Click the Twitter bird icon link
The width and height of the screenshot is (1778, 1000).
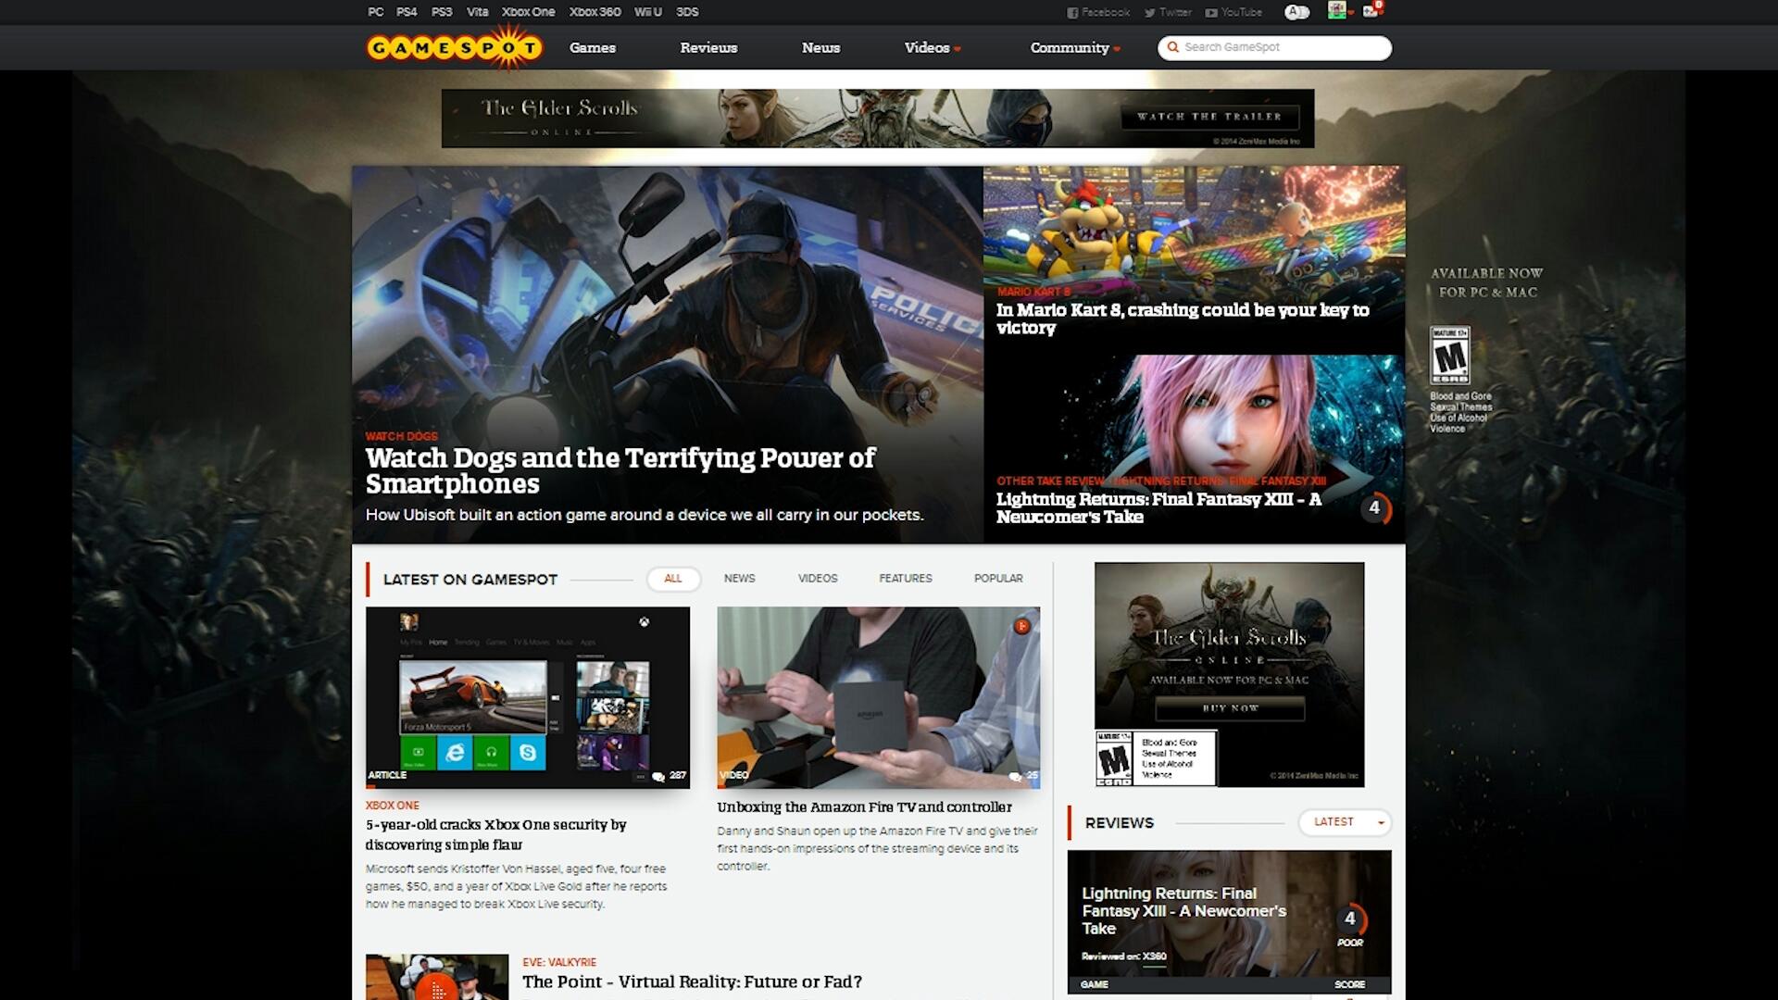[x=1149, y=13]
